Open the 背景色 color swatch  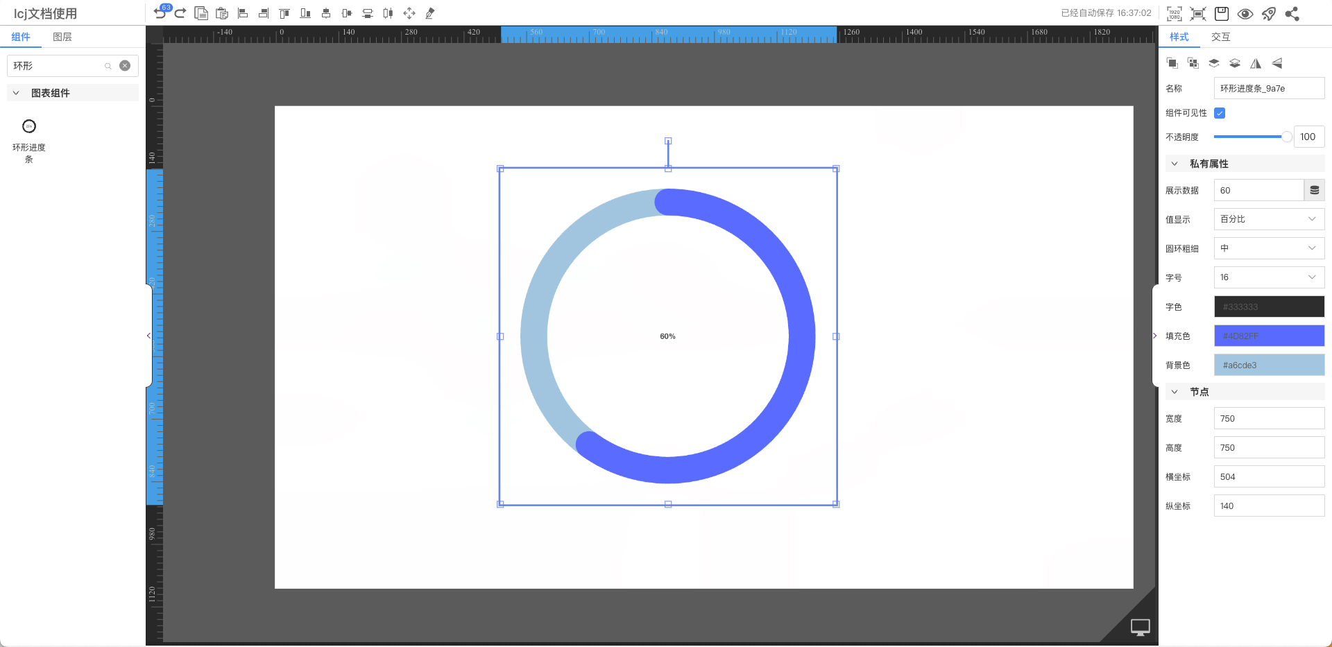click(1269, 365)
